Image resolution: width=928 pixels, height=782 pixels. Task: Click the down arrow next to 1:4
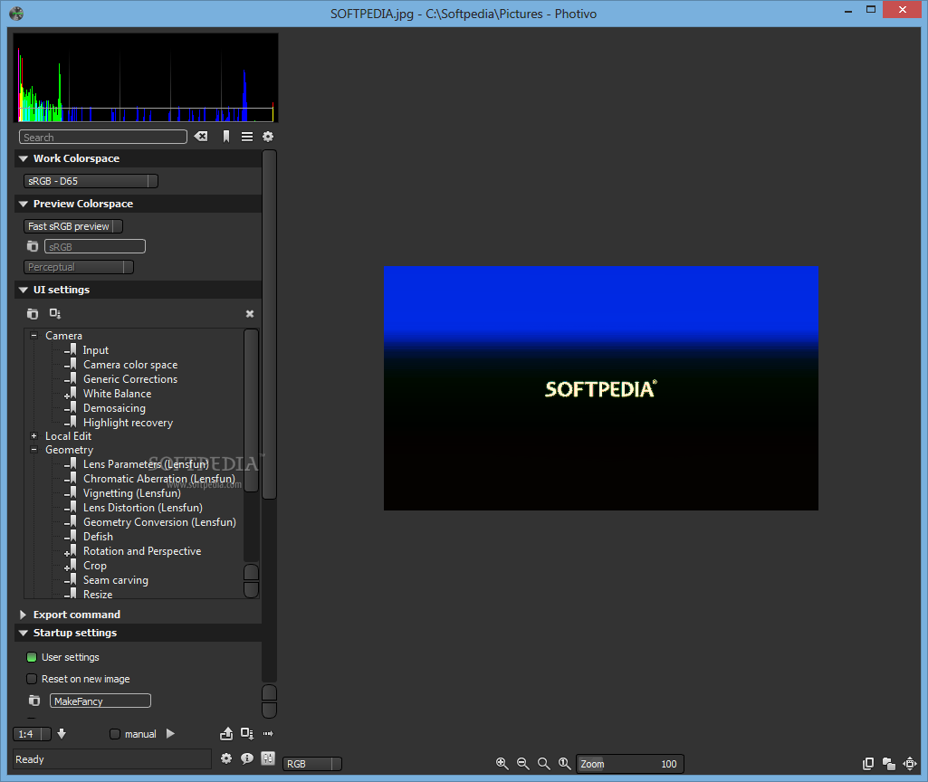click(62, 733)
